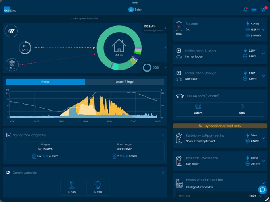Open the hamburger menu icon
This screenshot has height=202, width=270.
point(254,10)
